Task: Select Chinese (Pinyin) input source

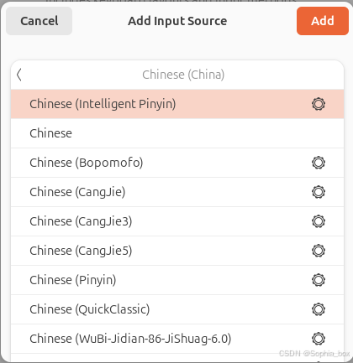Action: pyautogui.click(x=177, y=280)
